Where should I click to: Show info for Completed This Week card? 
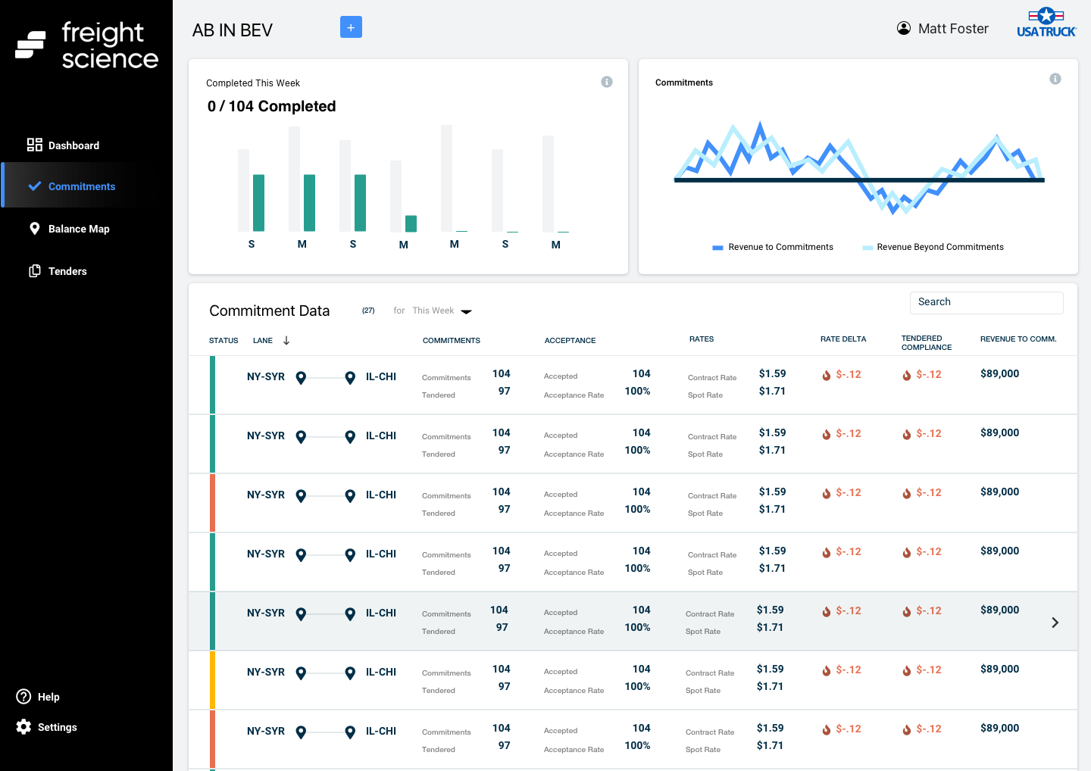(x=607, y=82)
